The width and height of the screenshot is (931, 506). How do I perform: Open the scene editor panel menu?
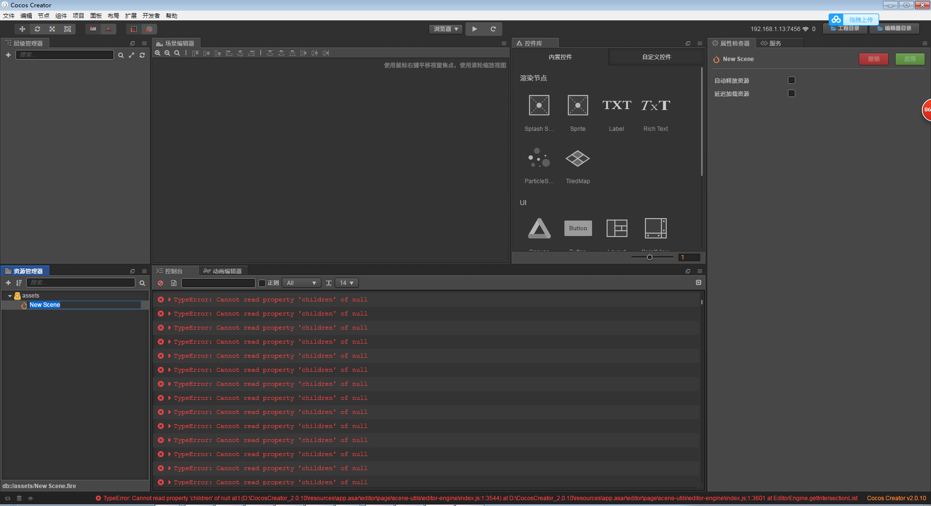pyautogui.click(x=504, y=43)
